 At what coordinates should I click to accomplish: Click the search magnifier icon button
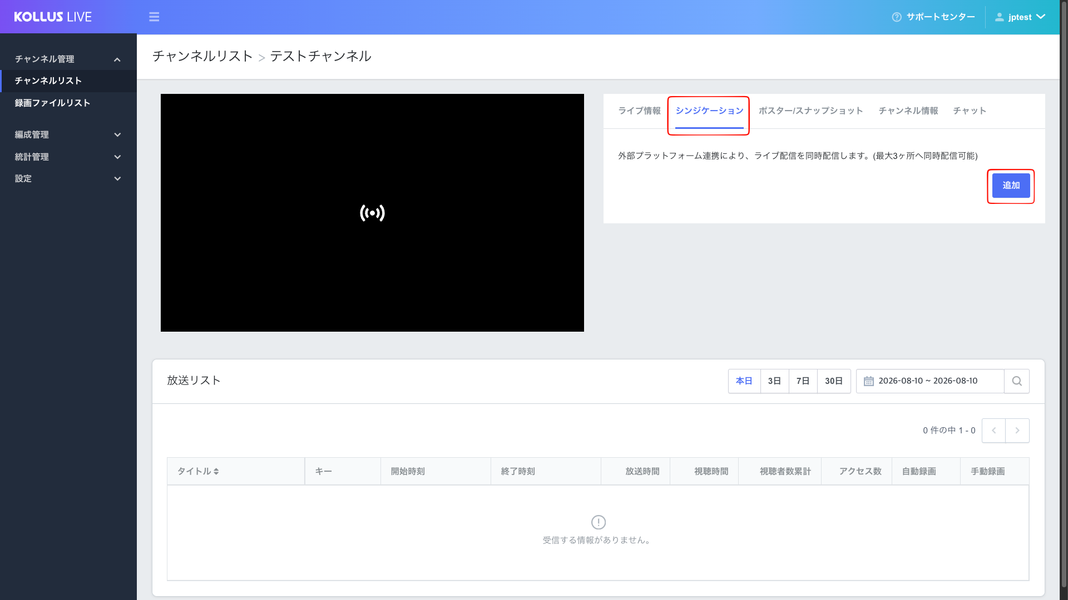pos(1017,381)
